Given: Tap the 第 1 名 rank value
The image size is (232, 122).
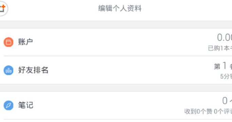Looking at the screenshot, I should click(x=223, y=66).
